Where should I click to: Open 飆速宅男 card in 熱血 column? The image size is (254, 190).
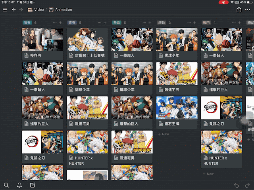click(x=132, y=147)
